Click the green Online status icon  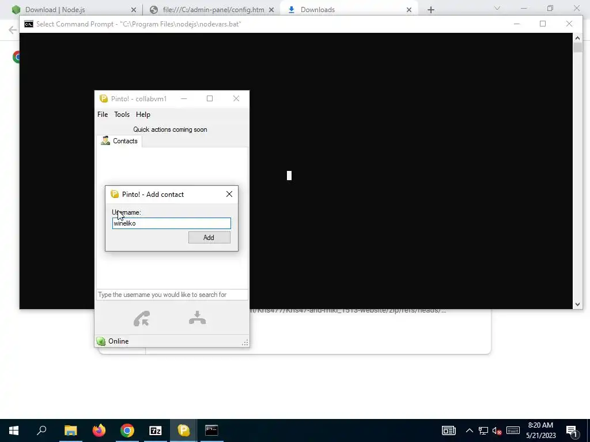tap(101, 341)
